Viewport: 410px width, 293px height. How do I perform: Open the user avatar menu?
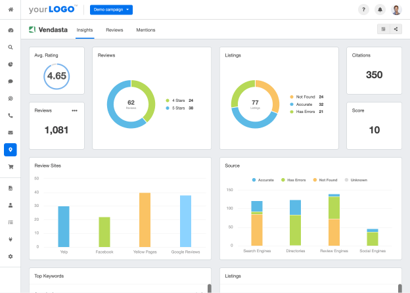point(396,10)
